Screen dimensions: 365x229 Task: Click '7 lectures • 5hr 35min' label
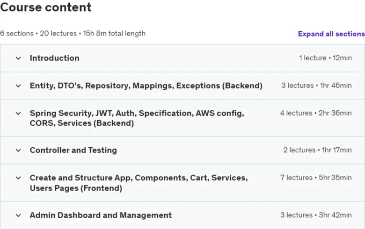click(x=316, y=178)
